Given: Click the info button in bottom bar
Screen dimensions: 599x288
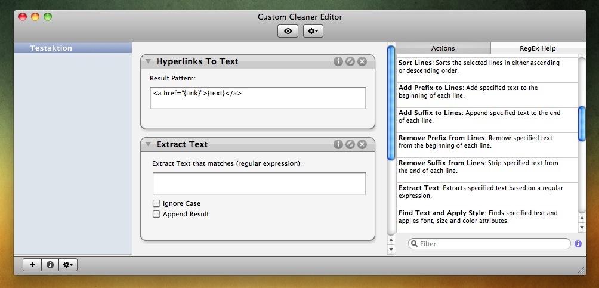Looking at the screenshot, I should click(50, 265).
